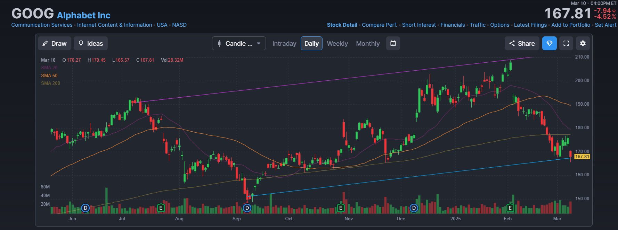618x230 pixels.
Task: Go to the Financials page
Action: pyautogui.click(x=453, y=25)
